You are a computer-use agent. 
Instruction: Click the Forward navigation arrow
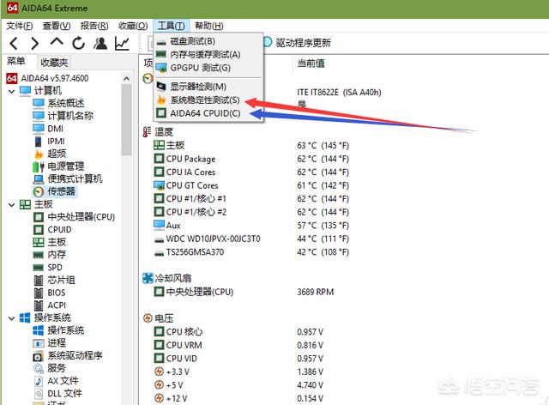point(34,44)
